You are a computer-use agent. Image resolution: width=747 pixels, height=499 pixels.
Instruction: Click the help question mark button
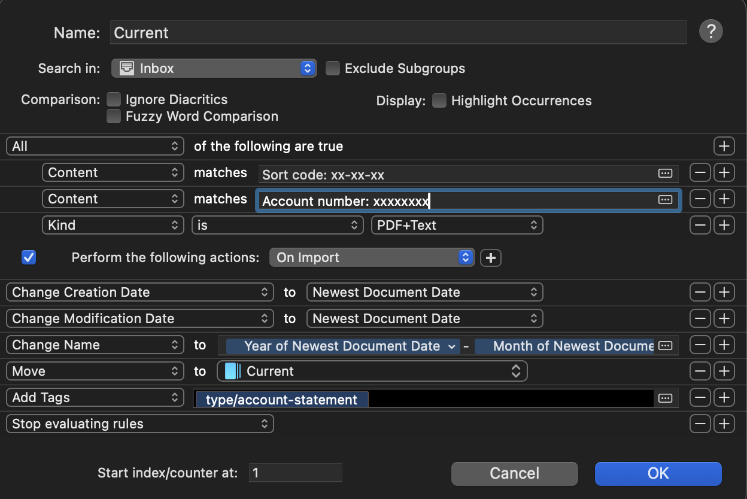coord(710,32)
